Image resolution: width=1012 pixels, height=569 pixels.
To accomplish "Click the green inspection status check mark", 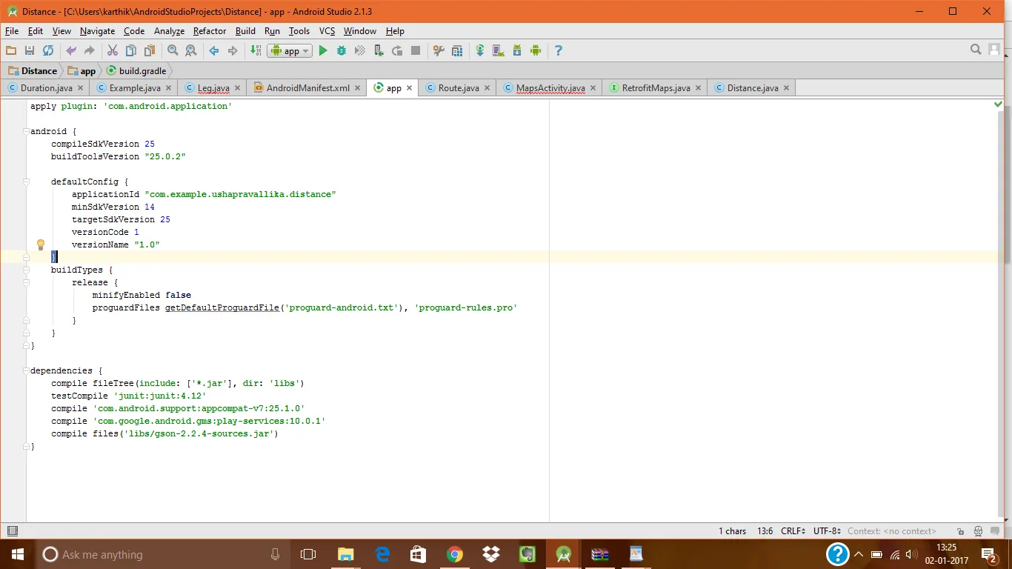I will (x=998, y=105).
